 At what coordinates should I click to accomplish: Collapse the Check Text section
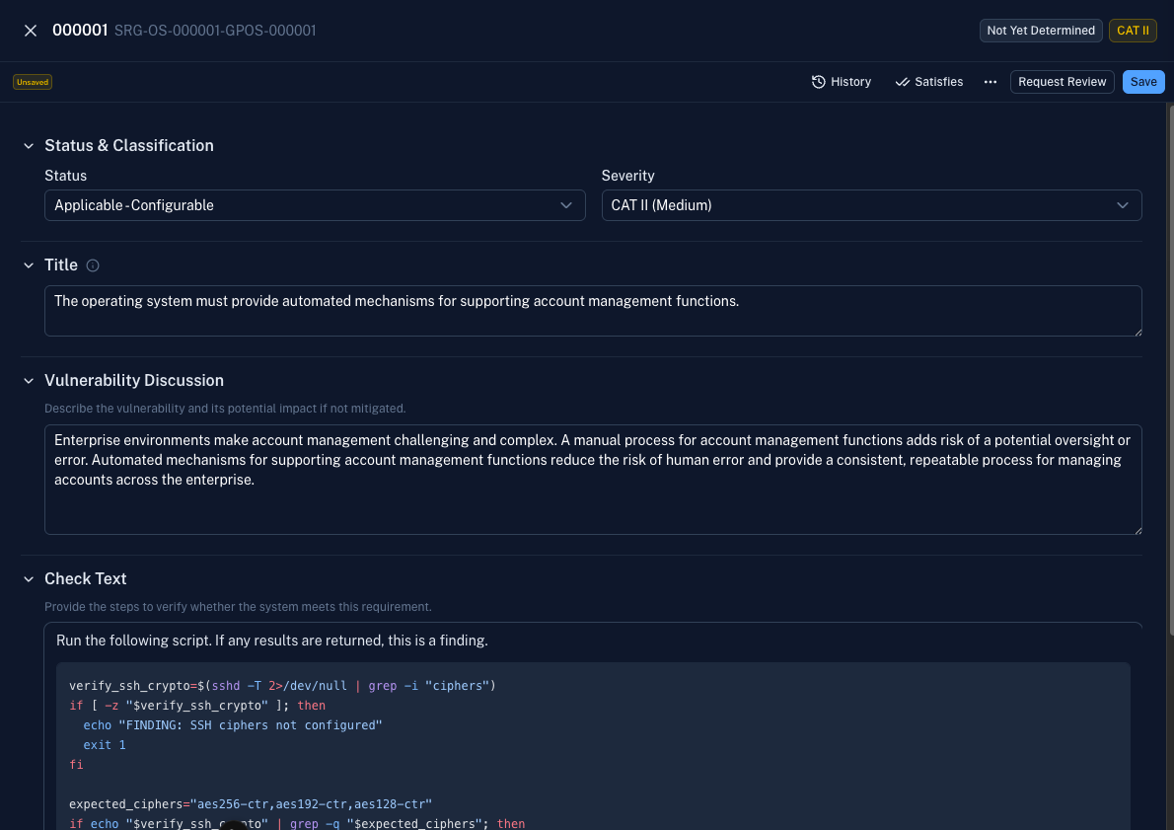pyautogui.click(x=28, y=578)
